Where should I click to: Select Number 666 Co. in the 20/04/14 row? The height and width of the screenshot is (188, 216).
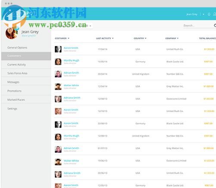[x=175, y=74]
